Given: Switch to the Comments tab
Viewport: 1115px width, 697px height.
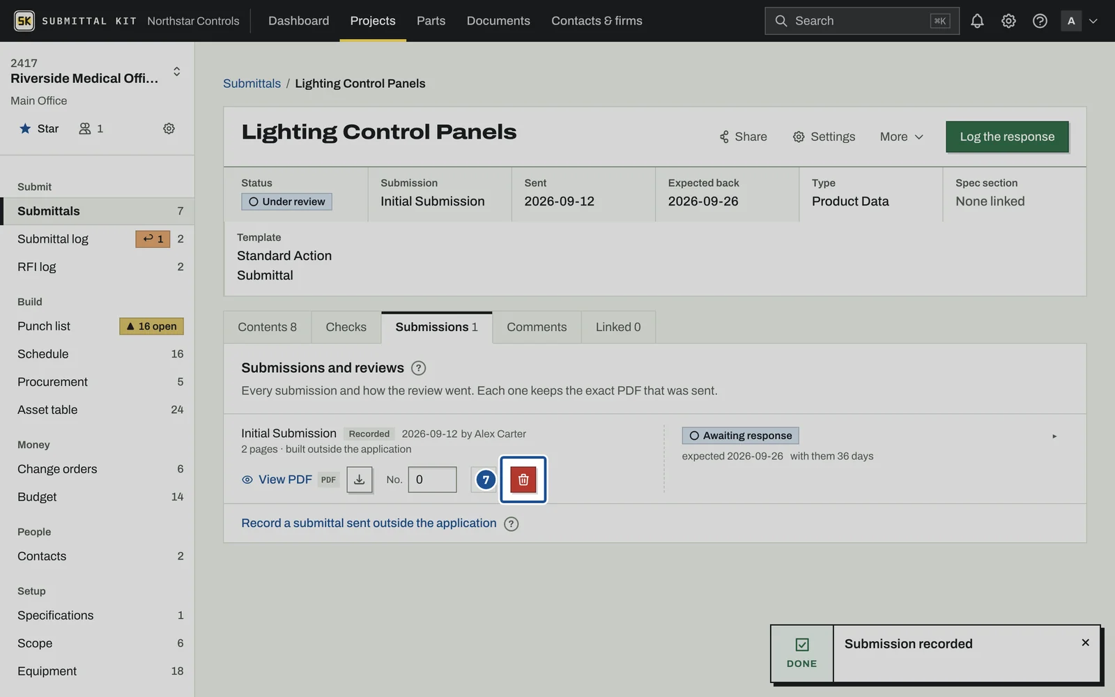Looking at the screenshot, I should tap(537, 327).
